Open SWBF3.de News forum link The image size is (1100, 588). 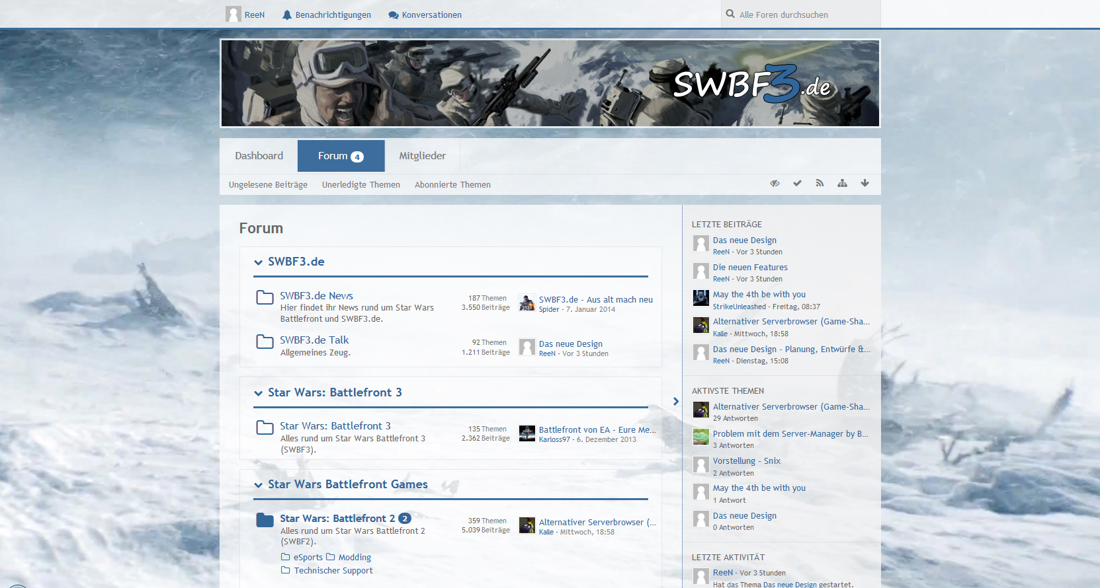(x=316, y=296)
